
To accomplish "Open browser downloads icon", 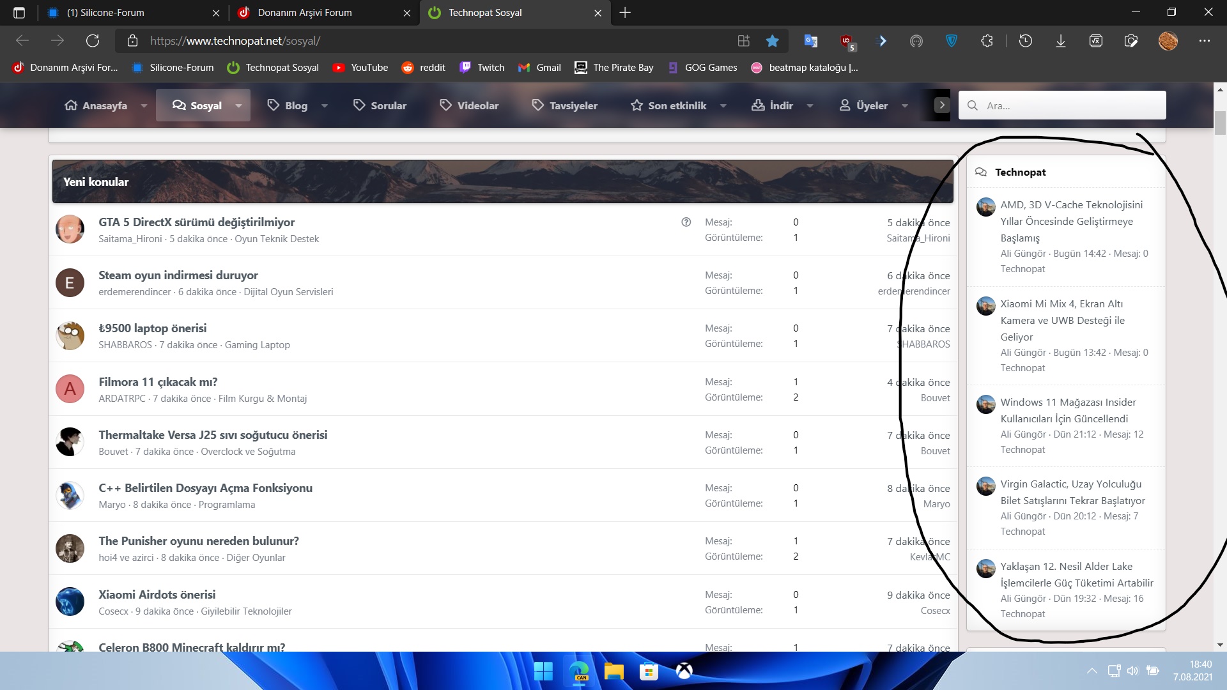I will tap(1061, 41).
